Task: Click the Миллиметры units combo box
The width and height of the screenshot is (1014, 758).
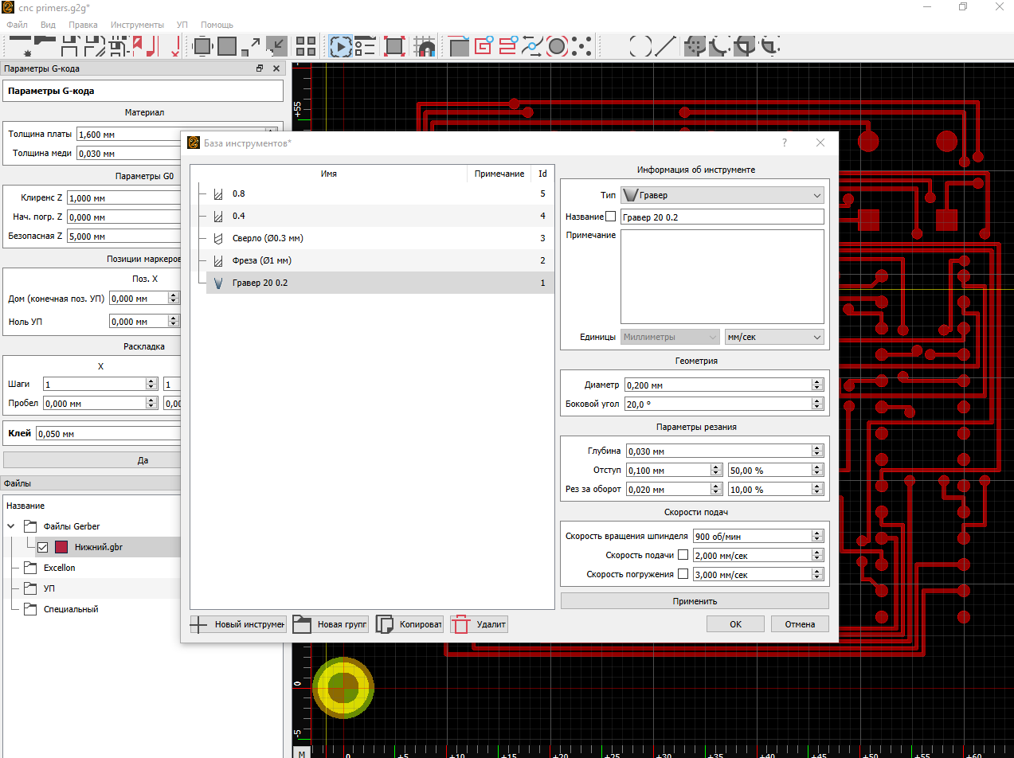Action: click(x=670, y=337)
